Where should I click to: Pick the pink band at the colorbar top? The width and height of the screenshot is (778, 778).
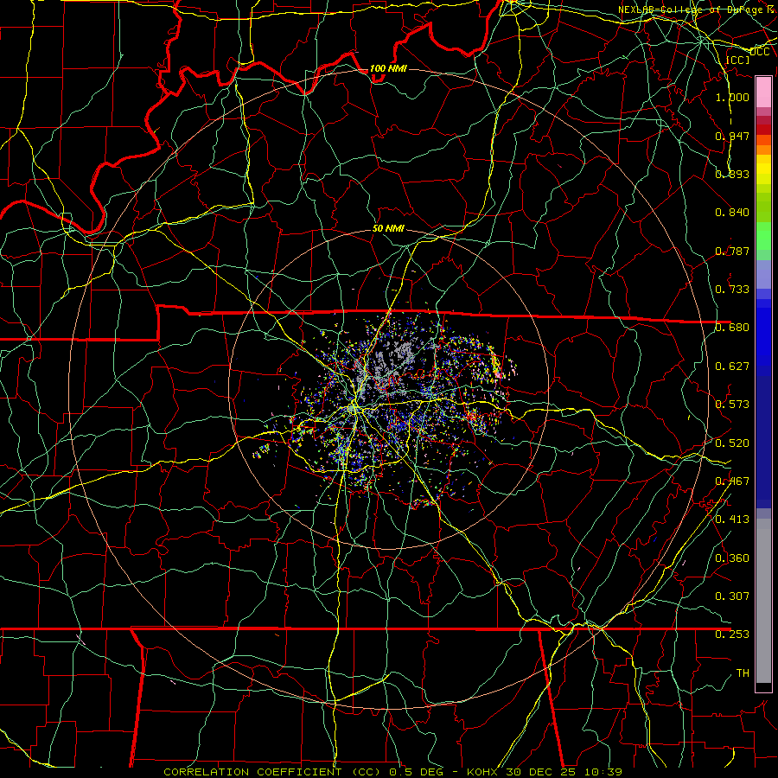tap(763, 92)
